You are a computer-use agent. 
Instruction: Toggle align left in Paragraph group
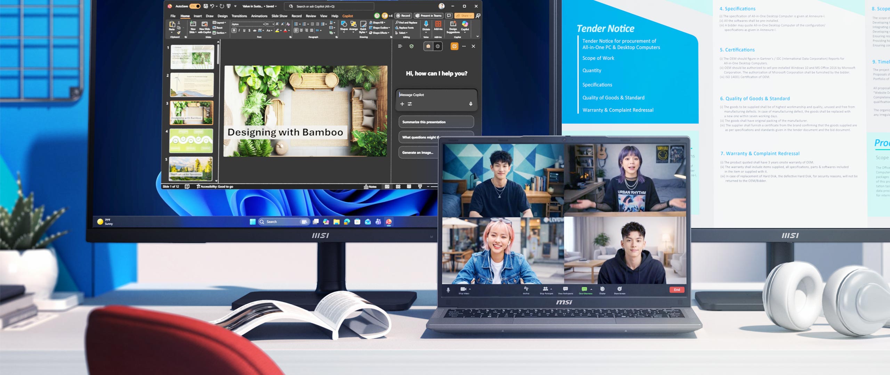point(296,31)
